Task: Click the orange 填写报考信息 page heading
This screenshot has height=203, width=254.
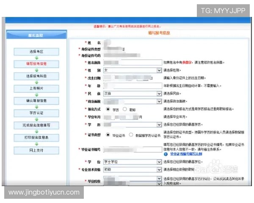Action: click(x=159, y=33)
